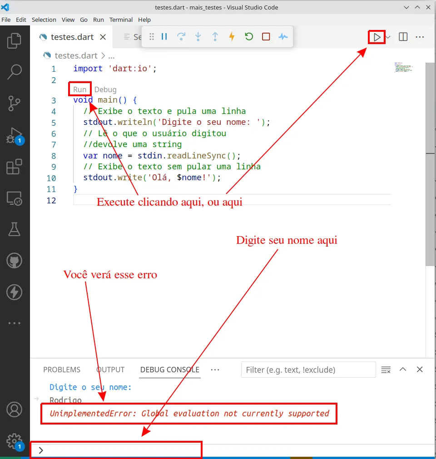436x459 pixels.
Task: Pause the debug session
Action: (x=164, y=37)
